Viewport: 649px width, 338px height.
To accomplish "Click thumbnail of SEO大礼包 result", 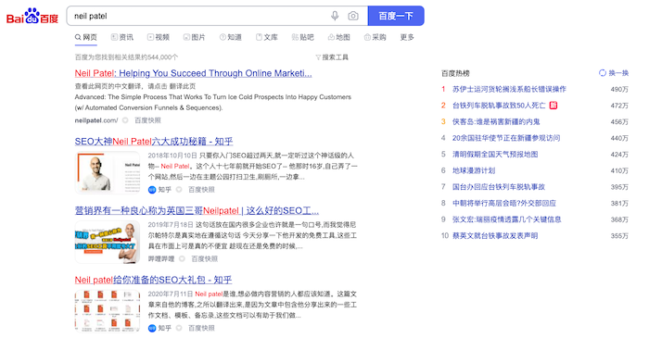I will click(x=108, y=311).
